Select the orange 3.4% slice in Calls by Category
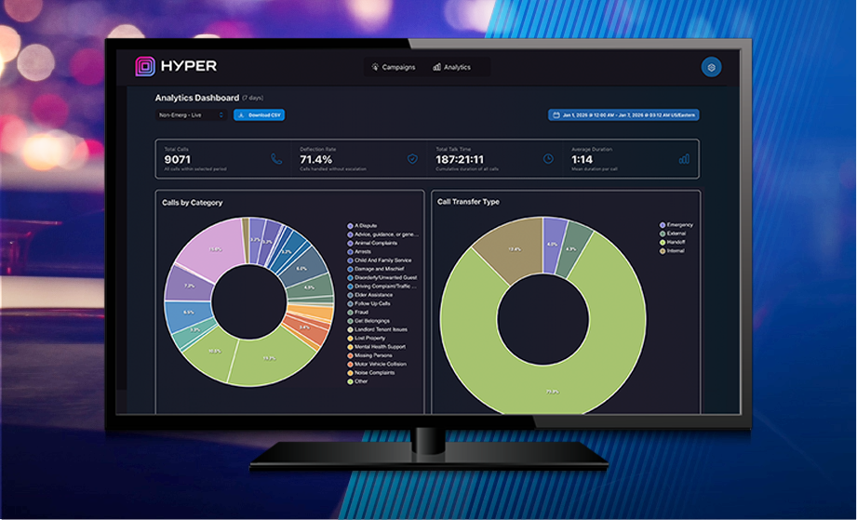Viewport: 857px width, 520px height. [304, 327]
